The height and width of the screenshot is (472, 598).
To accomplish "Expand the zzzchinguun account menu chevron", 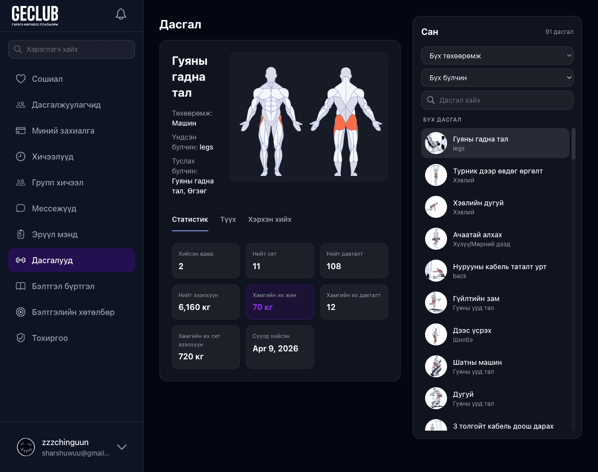I will (x=122, y=447).
